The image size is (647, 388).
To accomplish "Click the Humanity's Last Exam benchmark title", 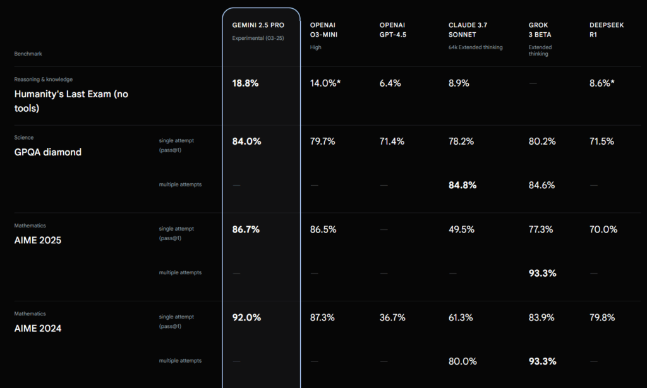I will 71,101.
